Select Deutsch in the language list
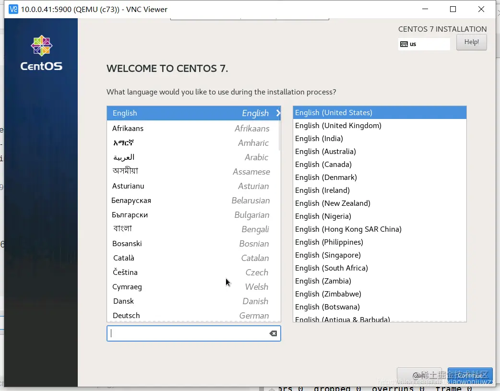This screenshot has width=500, height=391. point(194,315)
